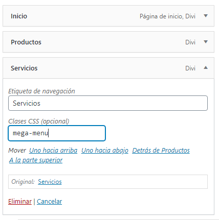Expand the Inicio menu item arrow
The image size is (219, 220).
point(206,16)
